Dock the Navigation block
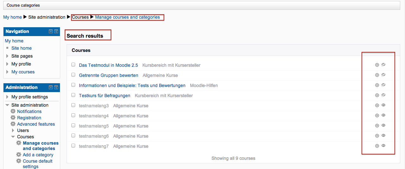Image resolution: width=405 pixels, height=169 pixels. coord(56,32)
